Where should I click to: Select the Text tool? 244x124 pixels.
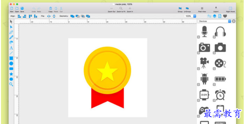point(11,48)
